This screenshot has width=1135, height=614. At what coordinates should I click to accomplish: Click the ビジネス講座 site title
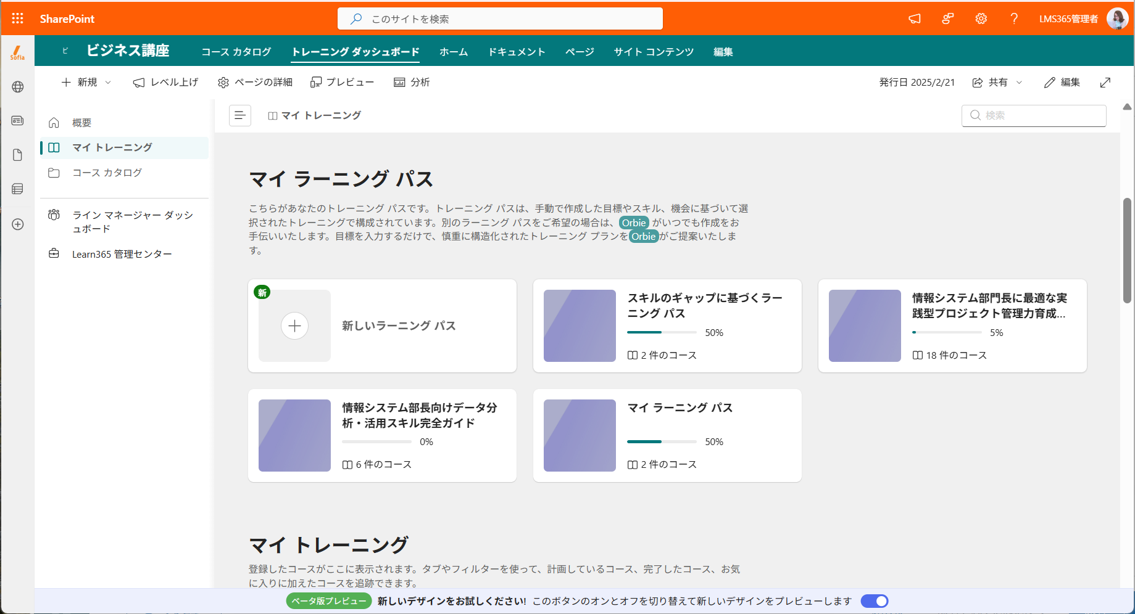tap(128, 51)
